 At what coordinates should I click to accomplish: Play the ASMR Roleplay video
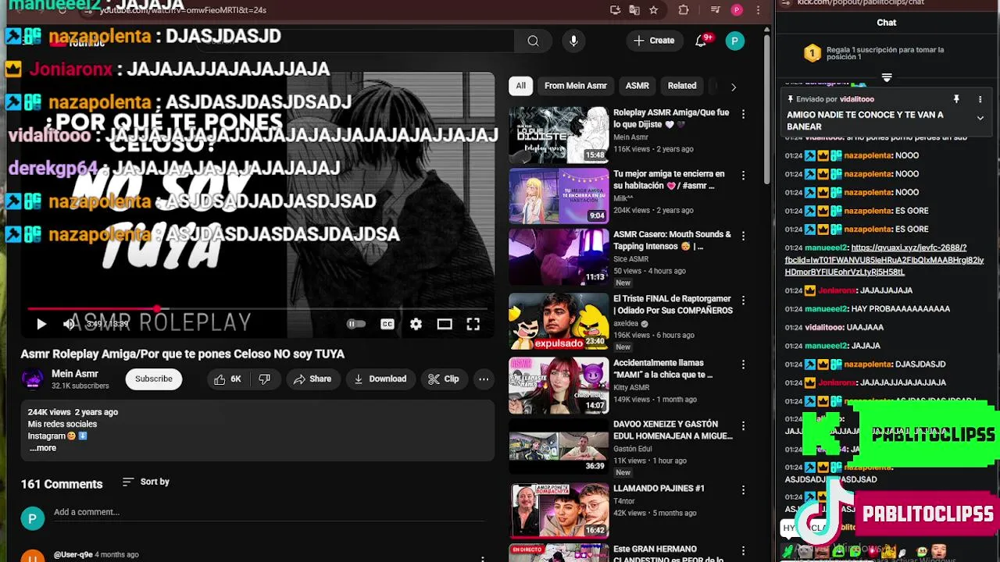pyautogui.click(x=41, y=324)
